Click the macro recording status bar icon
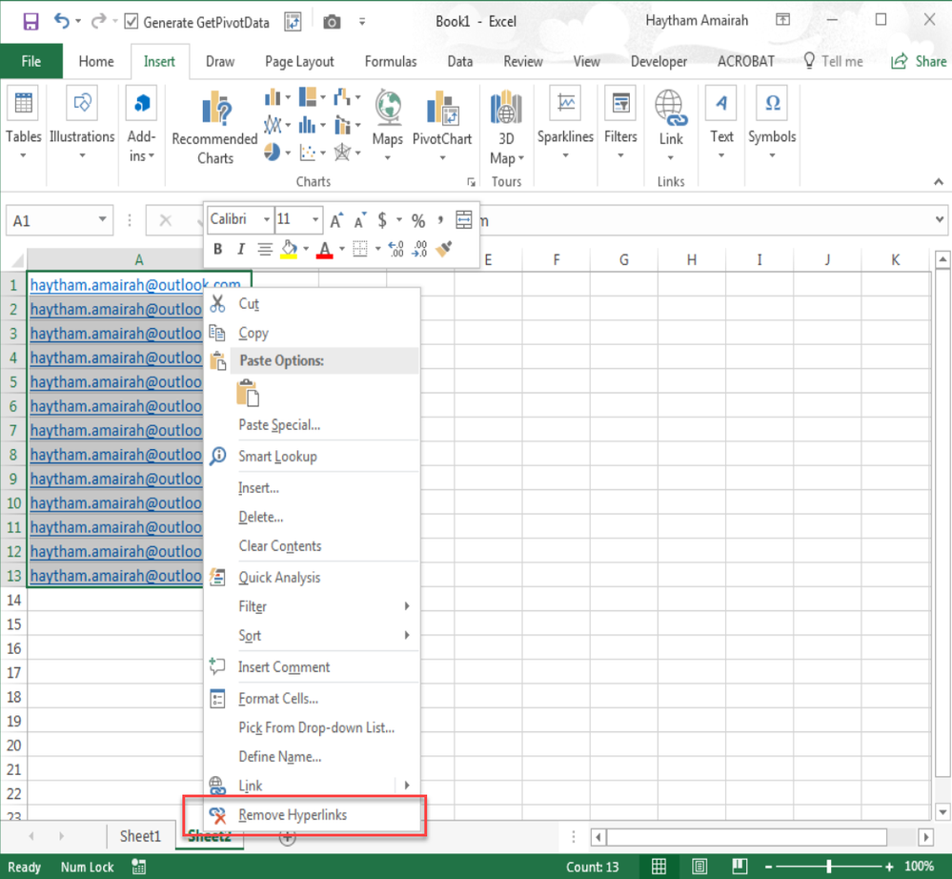Viewport: 952px width, 879px height. click(138, 867)
